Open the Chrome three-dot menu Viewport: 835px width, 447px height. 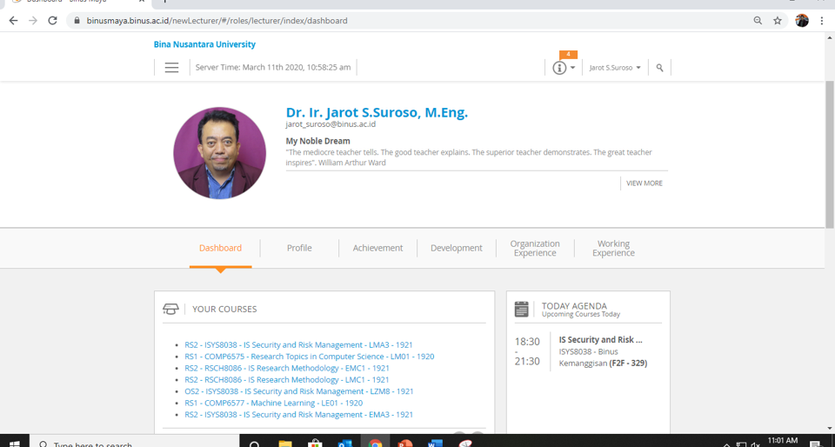822,21
